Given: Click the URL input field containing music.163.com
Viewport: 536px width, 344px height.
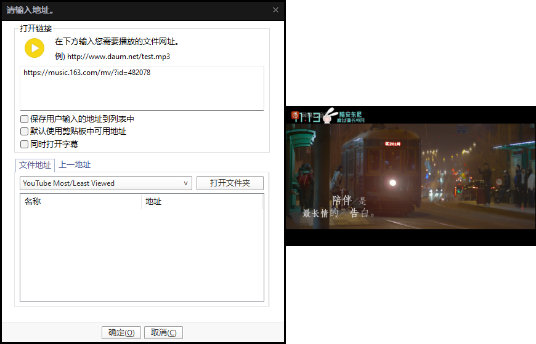Looking at the screenshot, I should click(142, 88).
